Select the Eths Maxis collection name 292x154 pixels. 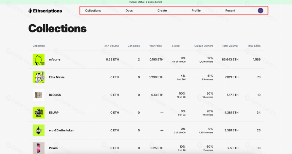tap(57, 77)
